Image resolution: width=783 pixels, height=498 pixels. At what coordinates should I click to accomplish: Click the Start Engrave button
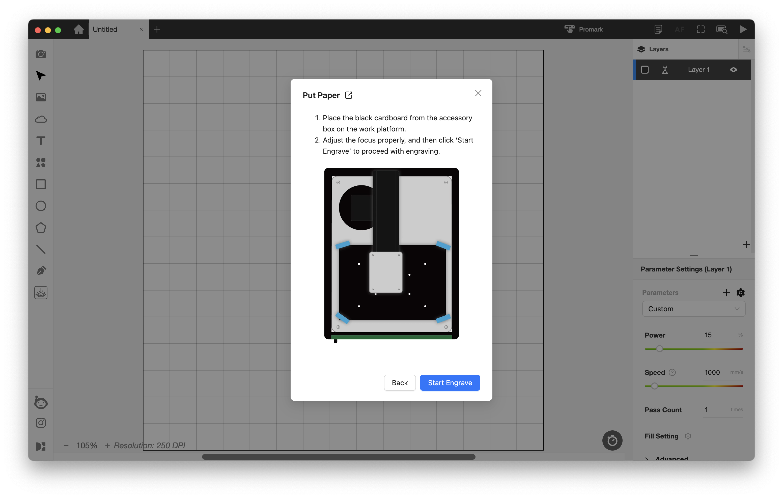[x=450, y=382]
